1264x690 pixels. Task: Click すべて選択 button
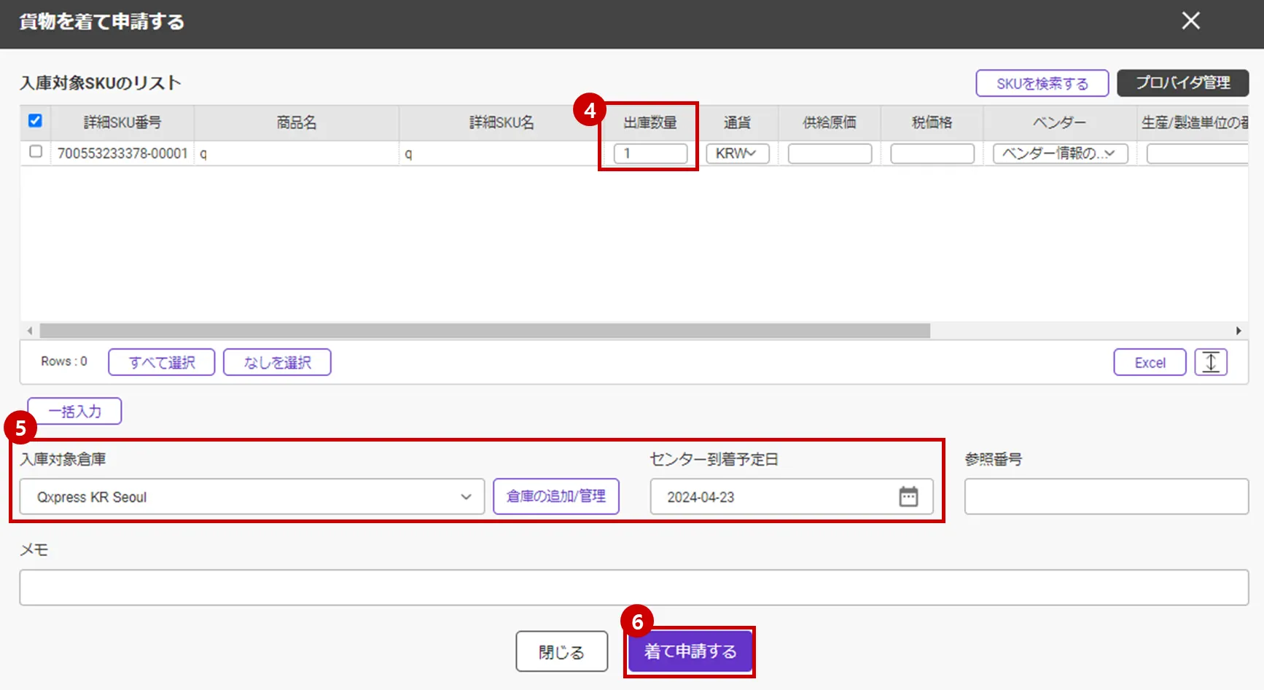click(x=162, y=362)
